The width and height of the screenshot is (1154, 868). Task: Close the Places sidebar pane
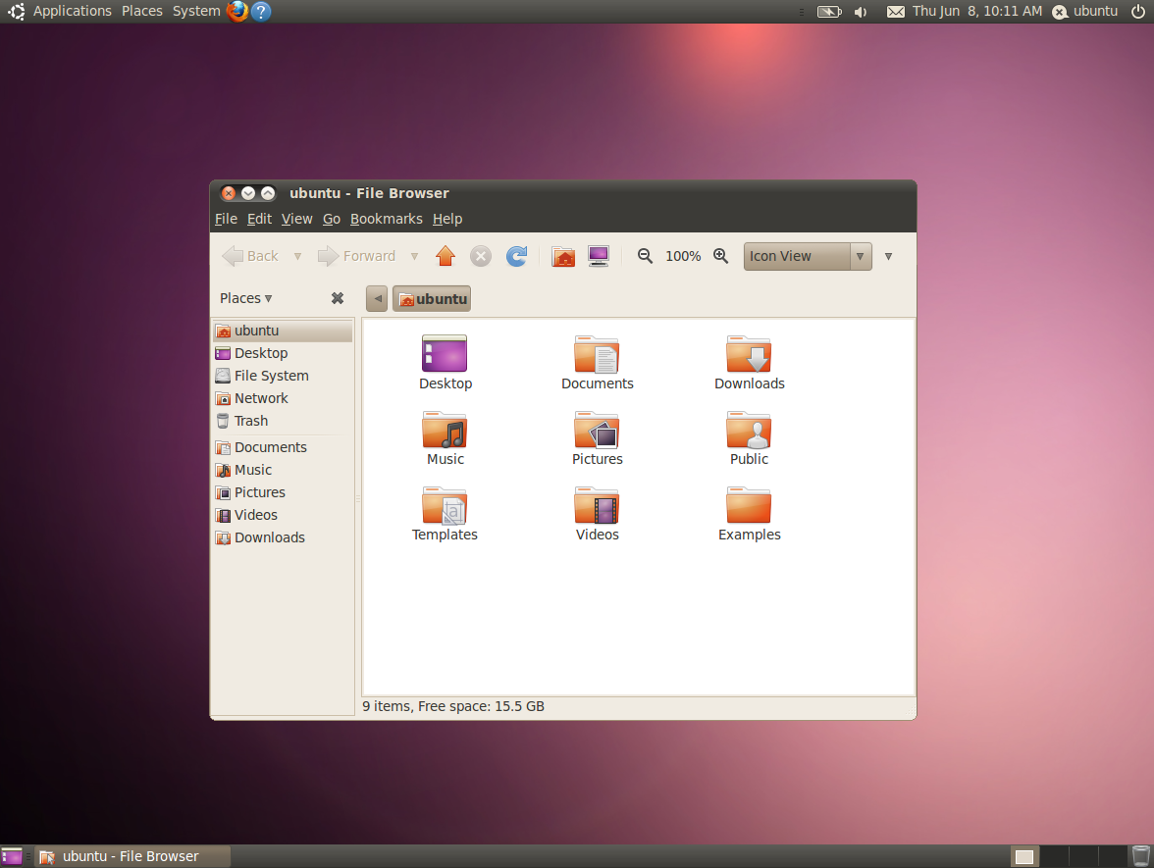pos(337,298)
